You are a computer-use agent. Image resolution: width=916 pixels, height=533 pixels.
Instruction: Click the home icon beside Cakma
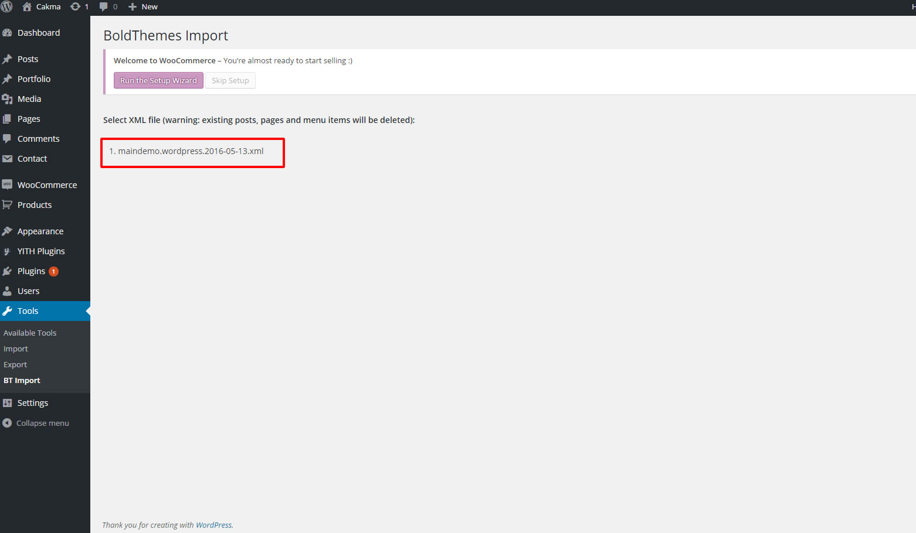coord(27,6)
